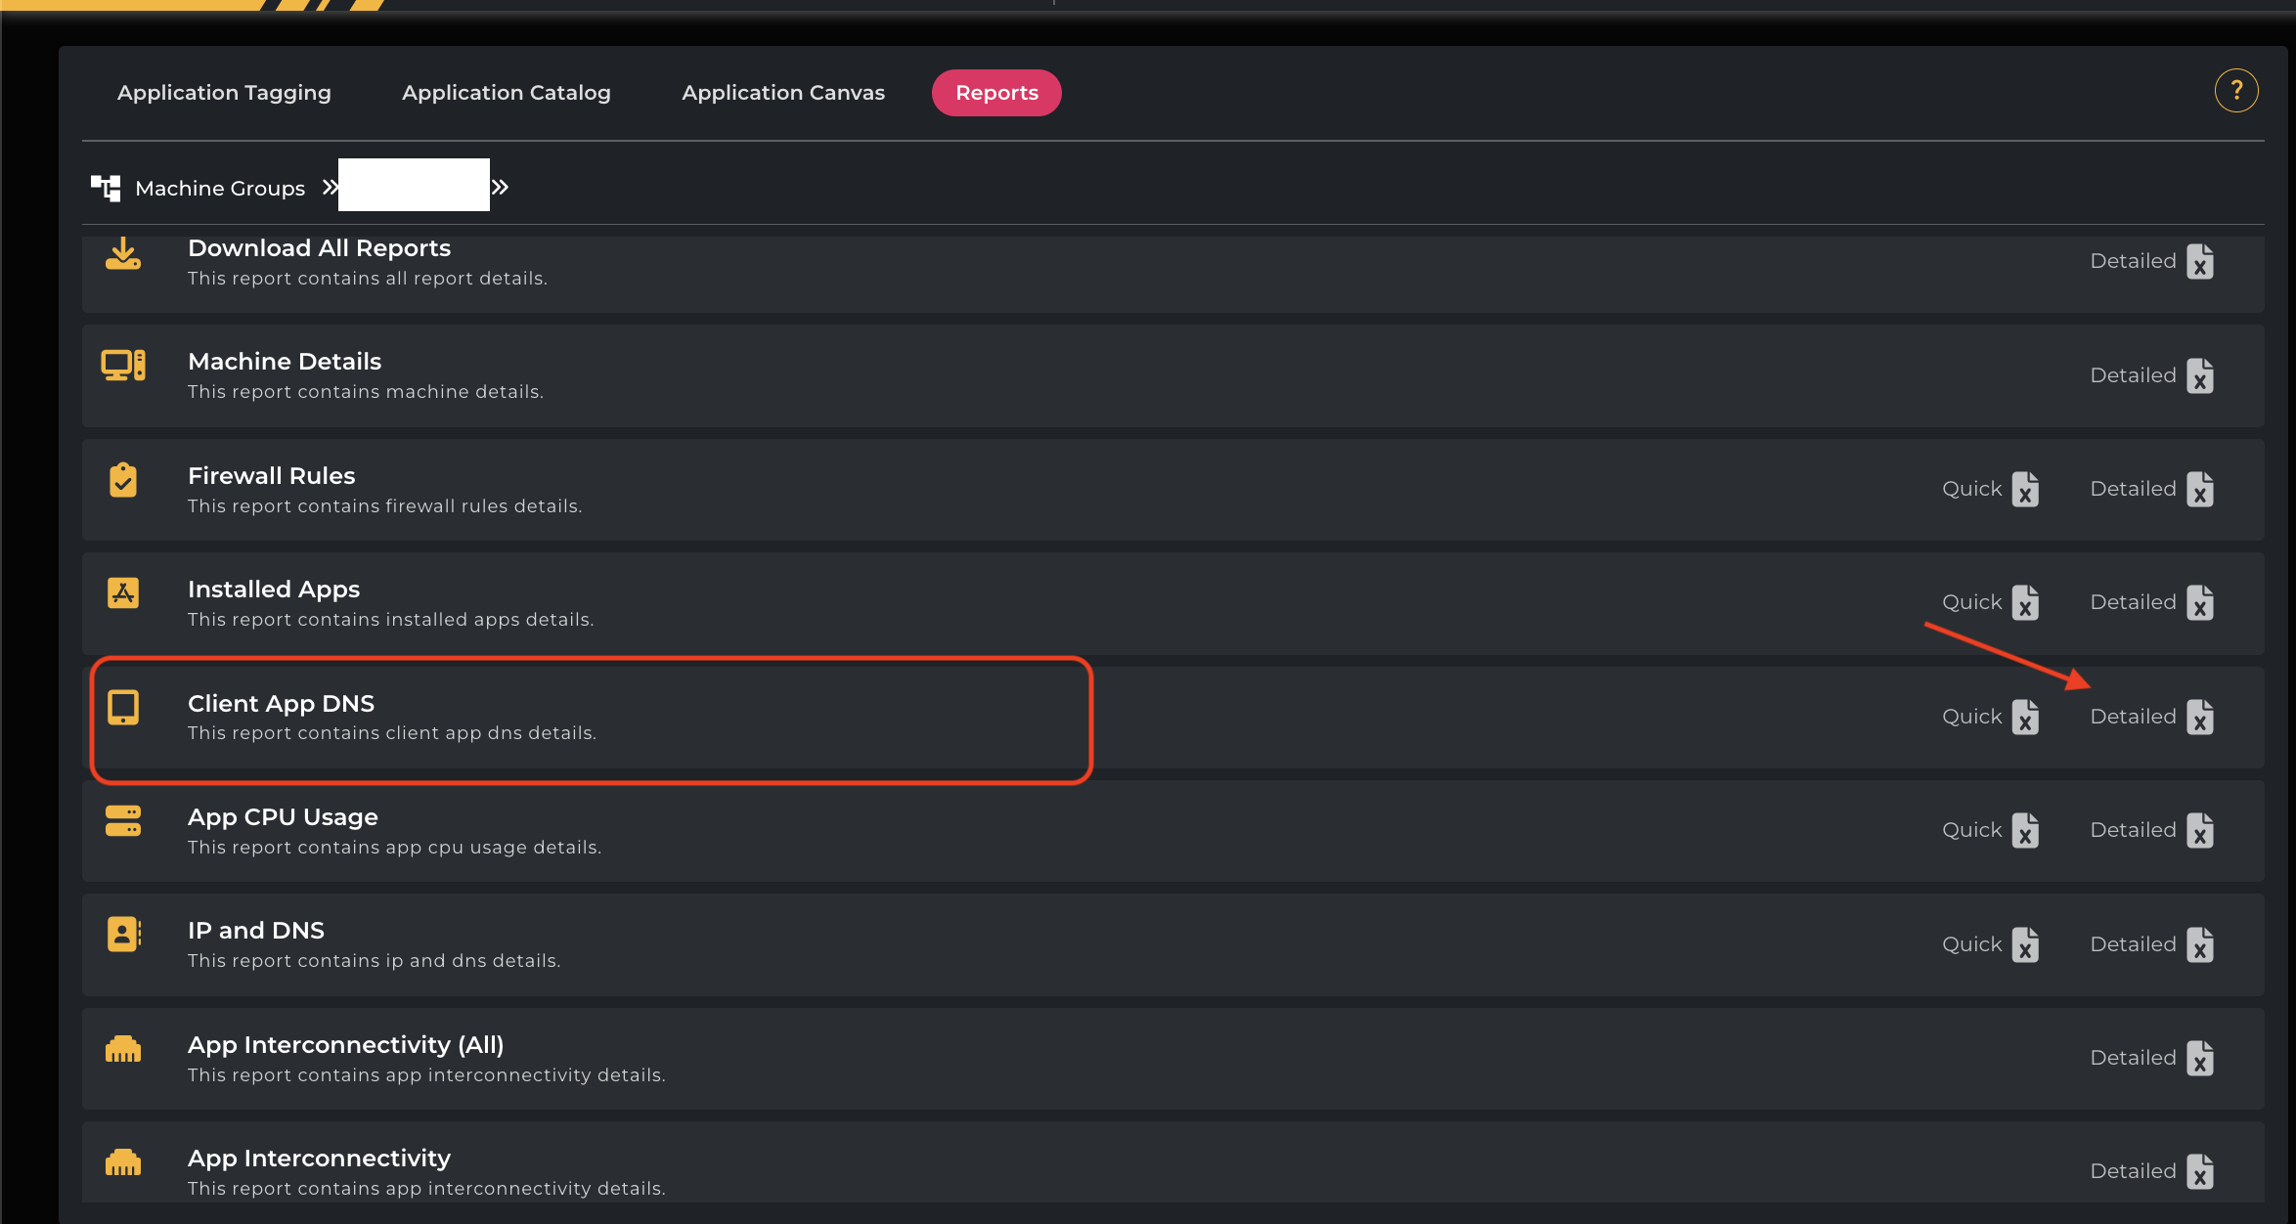2296x1224 pixels.
Task: Open the Application Tagging tab
Action: 224,93
